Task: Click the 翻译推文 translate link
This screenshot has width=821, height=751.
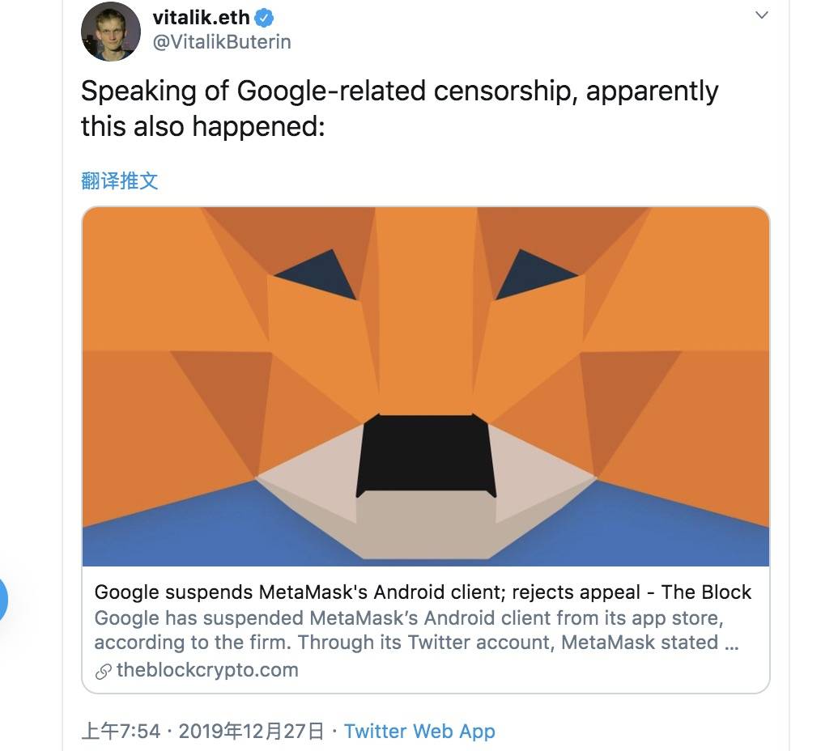Action: pos(119,181)
